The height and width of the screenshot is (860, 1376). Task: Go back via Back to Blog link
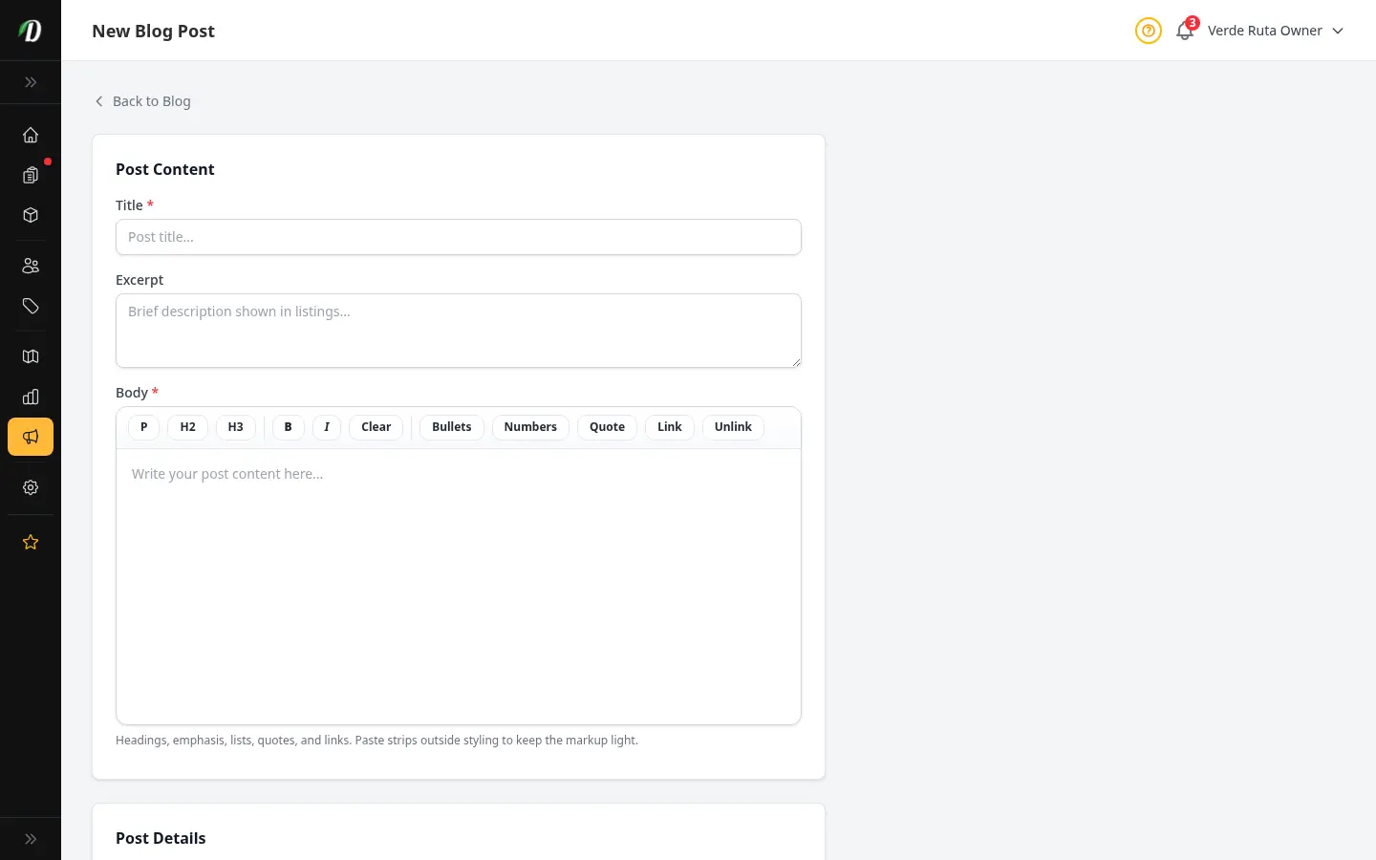[142, 101]
